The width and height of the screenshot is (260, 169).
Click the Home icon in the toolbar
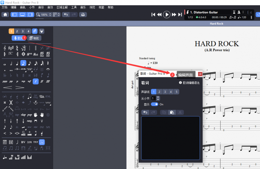pos(5,14)
